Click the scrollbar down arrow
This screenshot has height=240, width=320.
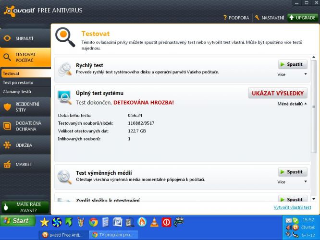tap(314, 199)
